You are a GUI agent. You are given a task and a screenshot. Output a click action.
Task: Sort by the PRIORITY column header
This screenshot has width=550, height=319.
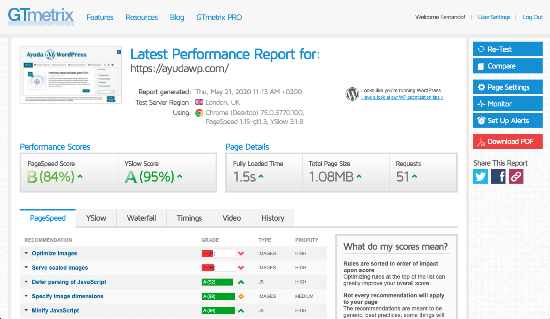pos(307,240)
